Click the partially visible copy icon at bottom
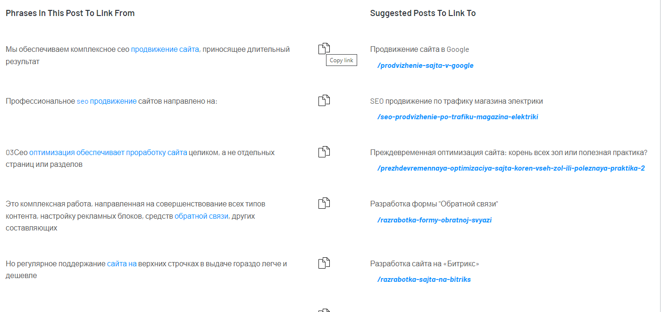Screen dimensions: 661x312 [324, 310]
